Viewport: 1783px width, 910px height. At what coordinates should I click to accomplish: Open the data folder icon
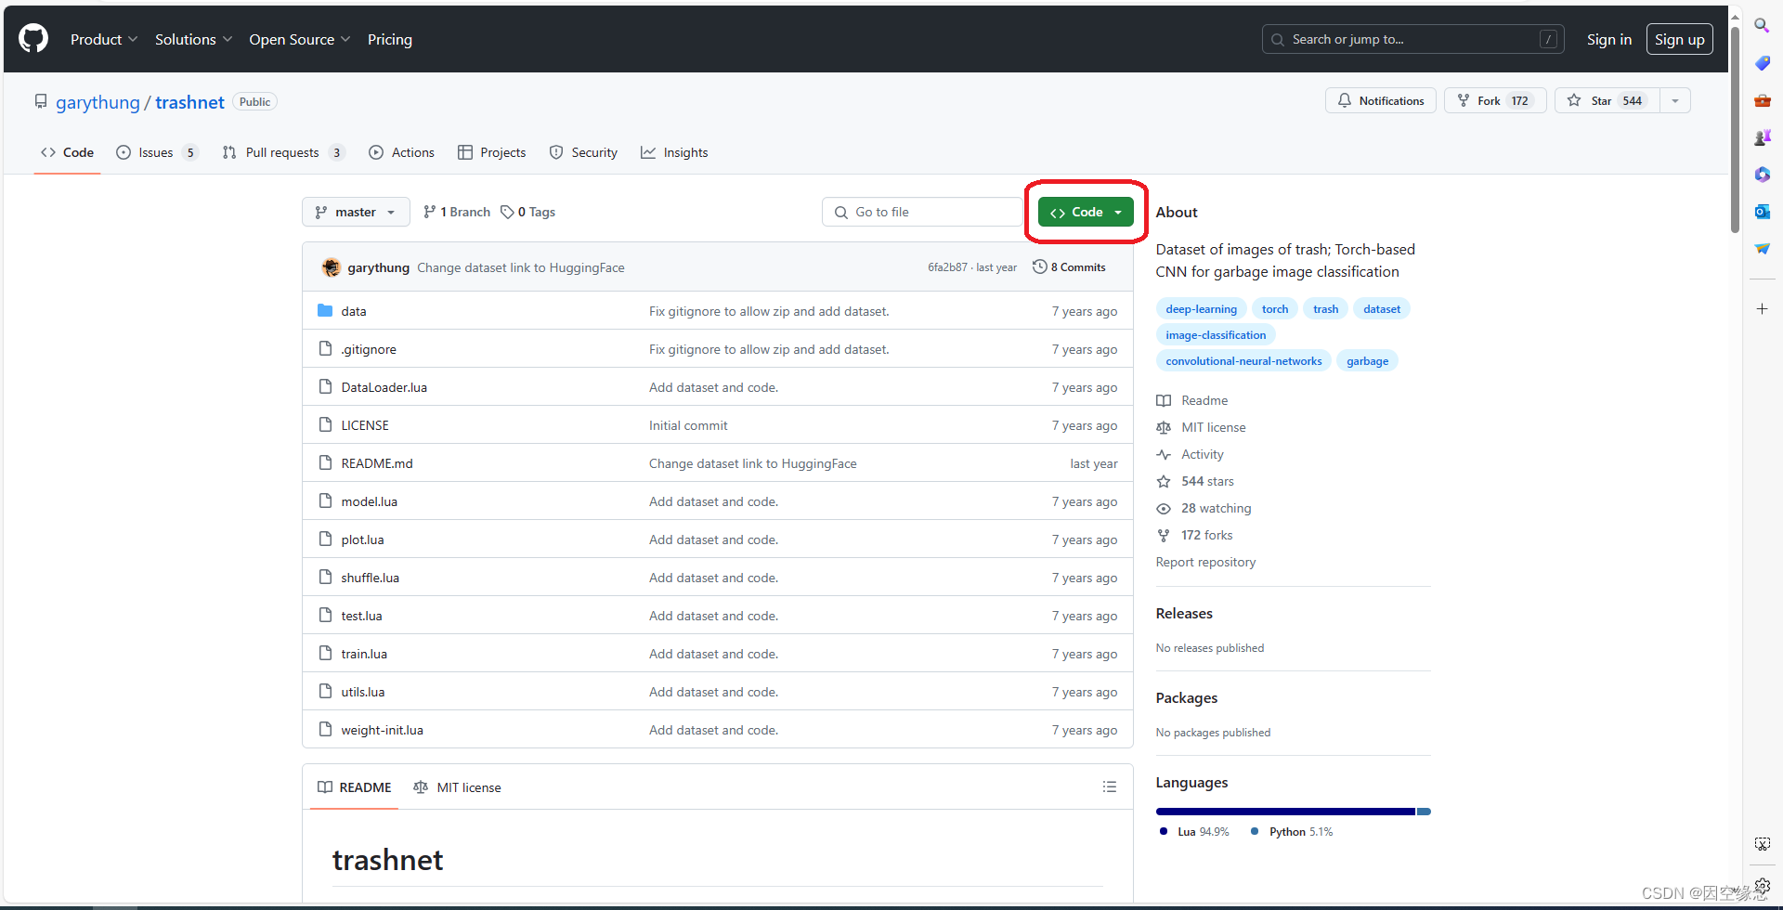[325, 310]
